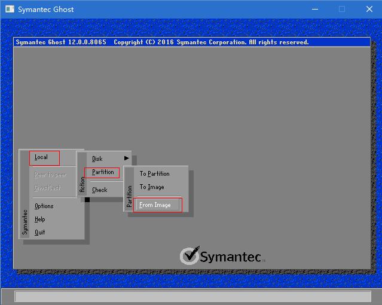Open the Options menu item
Image resolution: width=382 pixels, height=305 pixels.
click(x=44, y=206)
